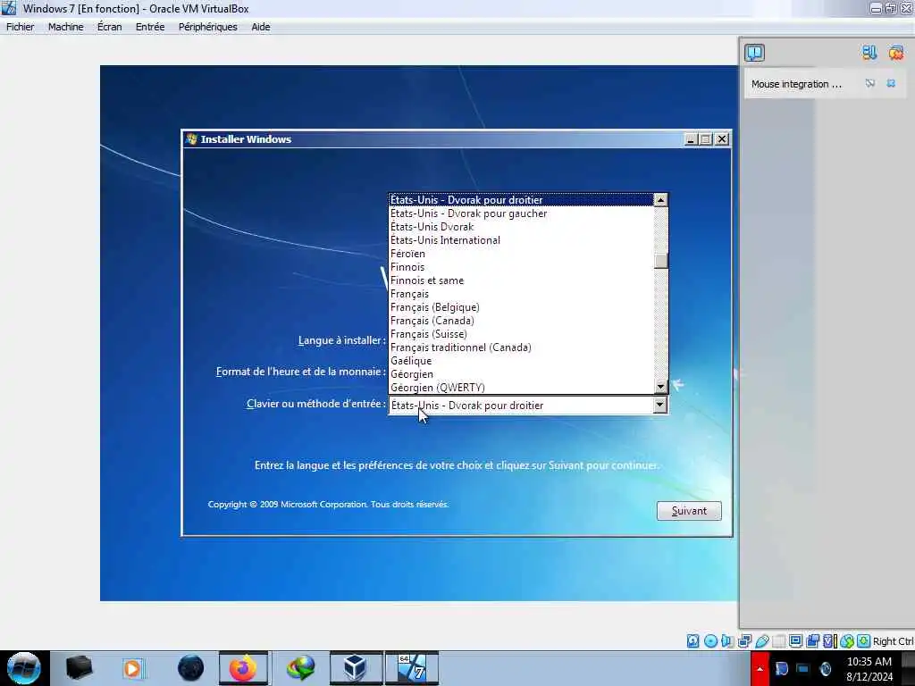Click the network adapters indicator icon
The width and height of the screenshot is (915, 686).
tap(744, 641)
